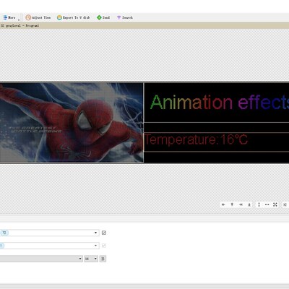Click the align left icon in canvas toolbar
Image resolution: width=289 pixels, height=289 pixels.
223,204
